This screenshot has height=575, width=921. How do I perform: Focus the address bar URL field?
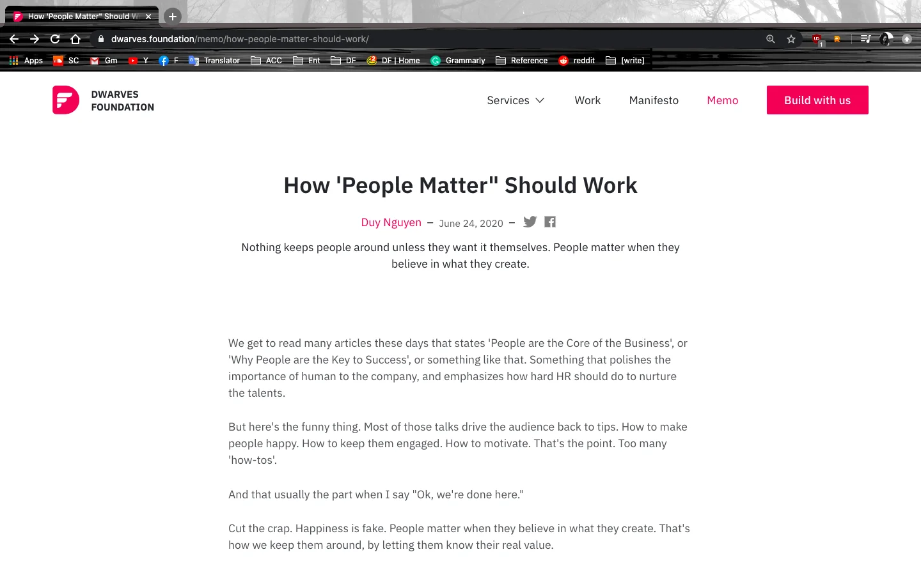pyautogui.click(x=429, y=39)
